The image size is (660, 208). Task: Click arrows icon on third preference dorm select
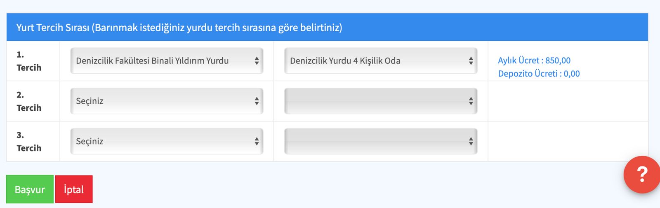[257, 142]
